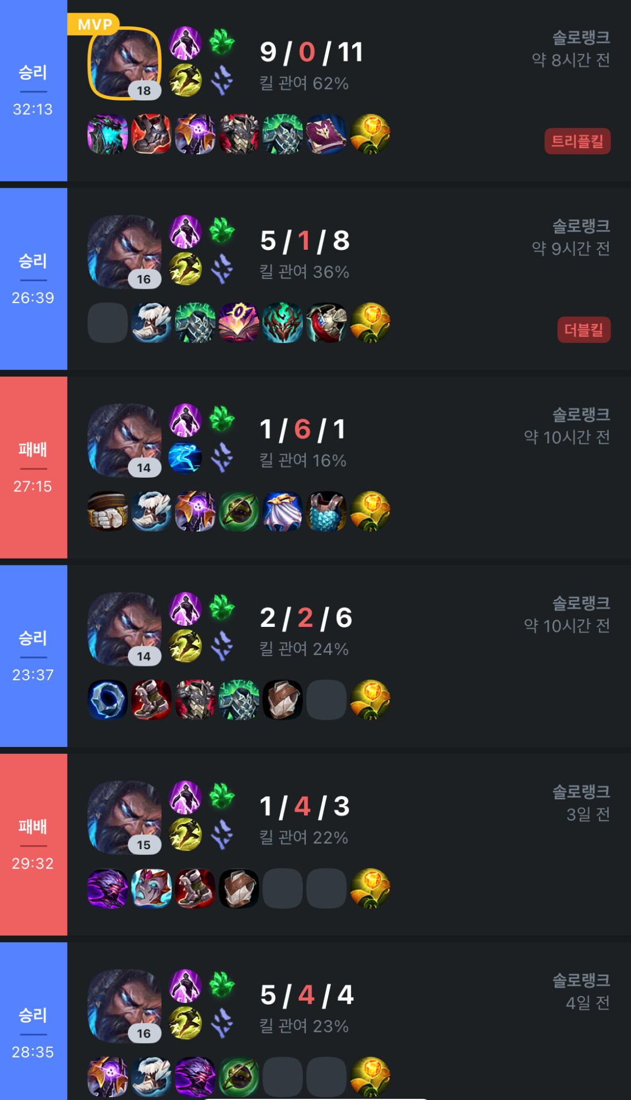Open the 29:32 패배 match result
The height and width of the screenshot is (1100, 631).
(x=33, y=845)
